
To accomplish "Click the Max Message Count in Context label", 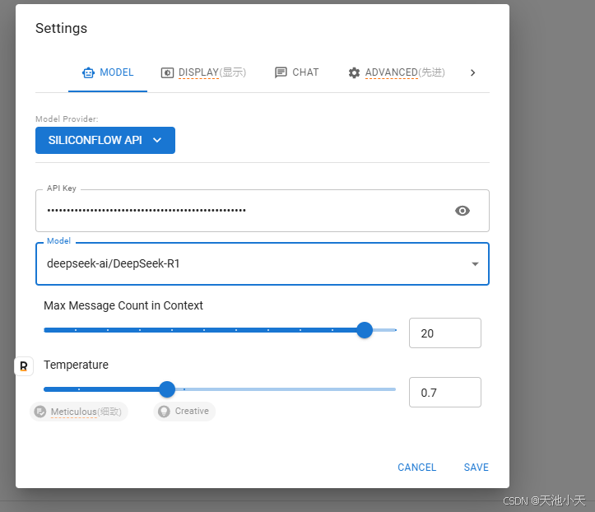I will tap(123, 305).
